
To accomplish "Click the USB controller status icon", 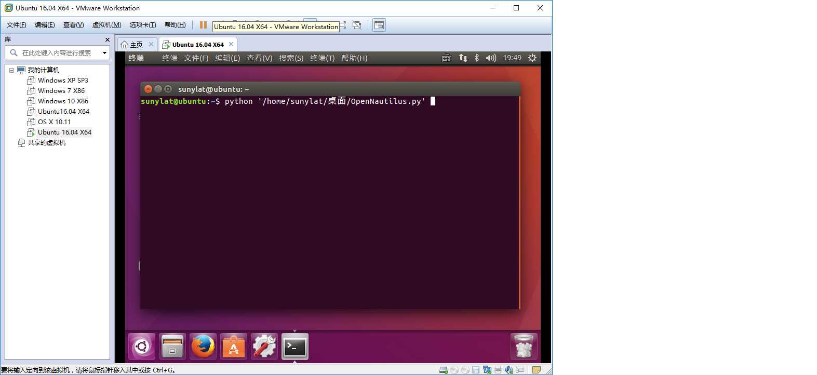I will 520,370.
